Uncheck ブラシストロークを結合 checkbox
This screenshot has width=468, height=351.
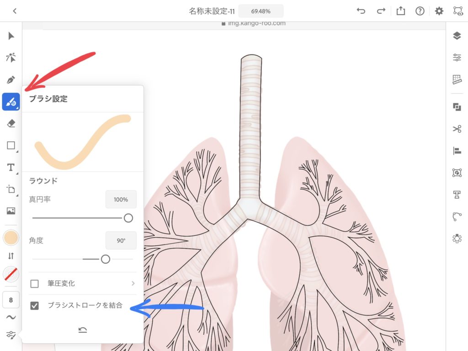pyautogui.click(x=35, y=306)
